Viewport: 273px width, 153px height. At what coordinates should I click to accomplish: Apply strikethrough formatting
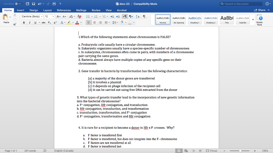click(43, 22)
